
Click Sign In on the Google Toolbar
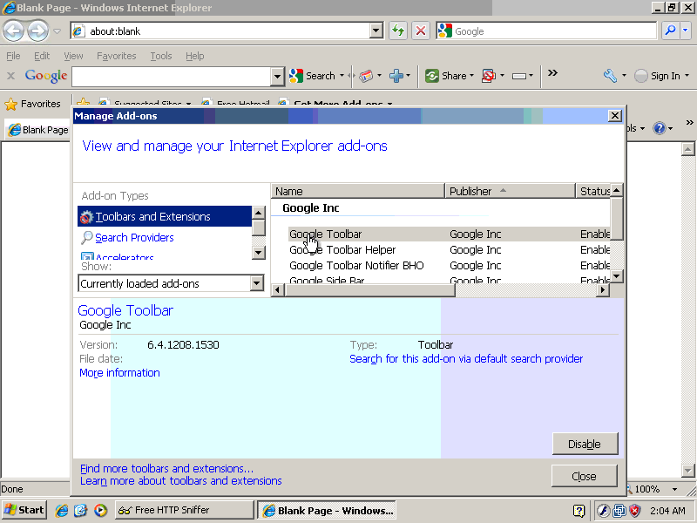coord(657,76)
